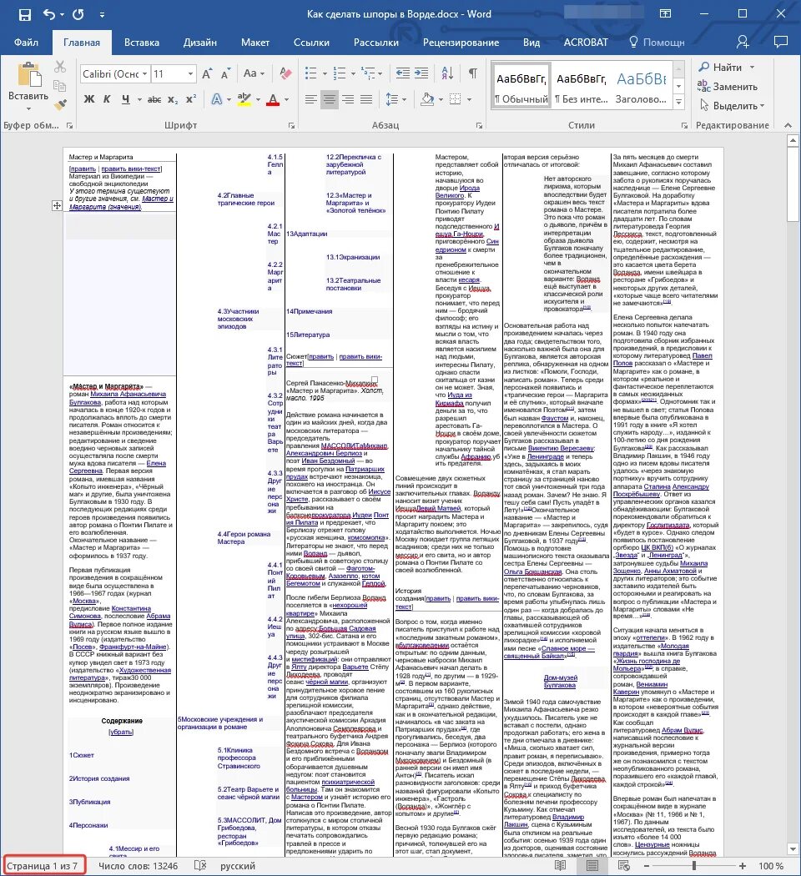Expand the Выделить selection dropdown

[x=762, y=106]
